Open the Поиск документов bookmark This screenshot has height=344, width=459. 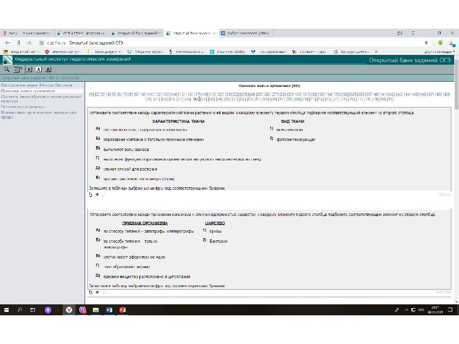coord(104,52)
